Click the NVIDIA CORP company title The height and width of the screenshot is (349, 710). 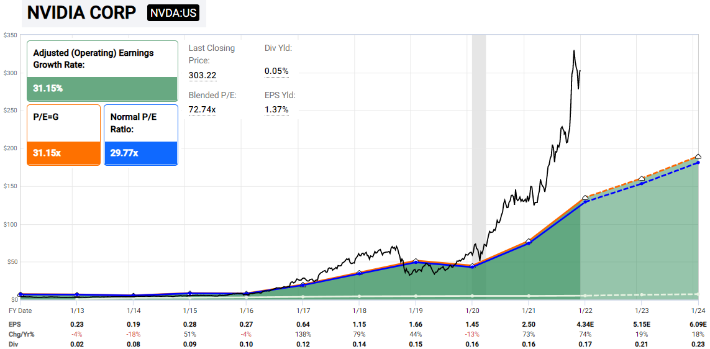coord(81,13)
